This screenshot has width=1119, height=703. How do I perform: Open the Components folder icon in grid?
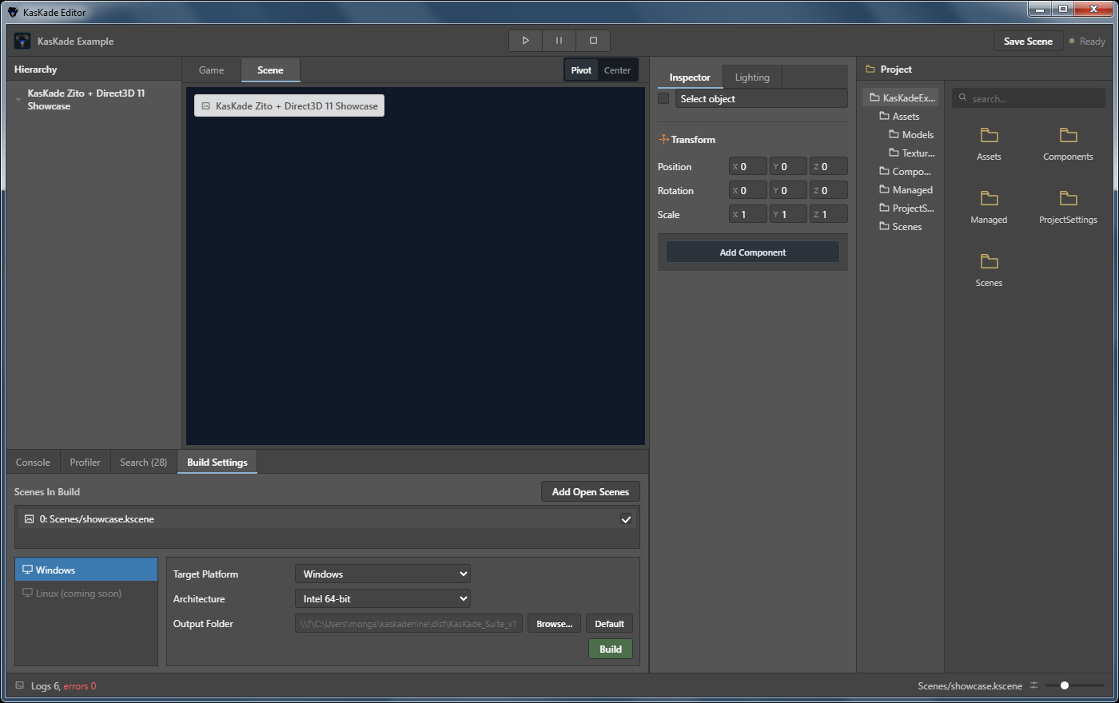(x=1068, y=136)
